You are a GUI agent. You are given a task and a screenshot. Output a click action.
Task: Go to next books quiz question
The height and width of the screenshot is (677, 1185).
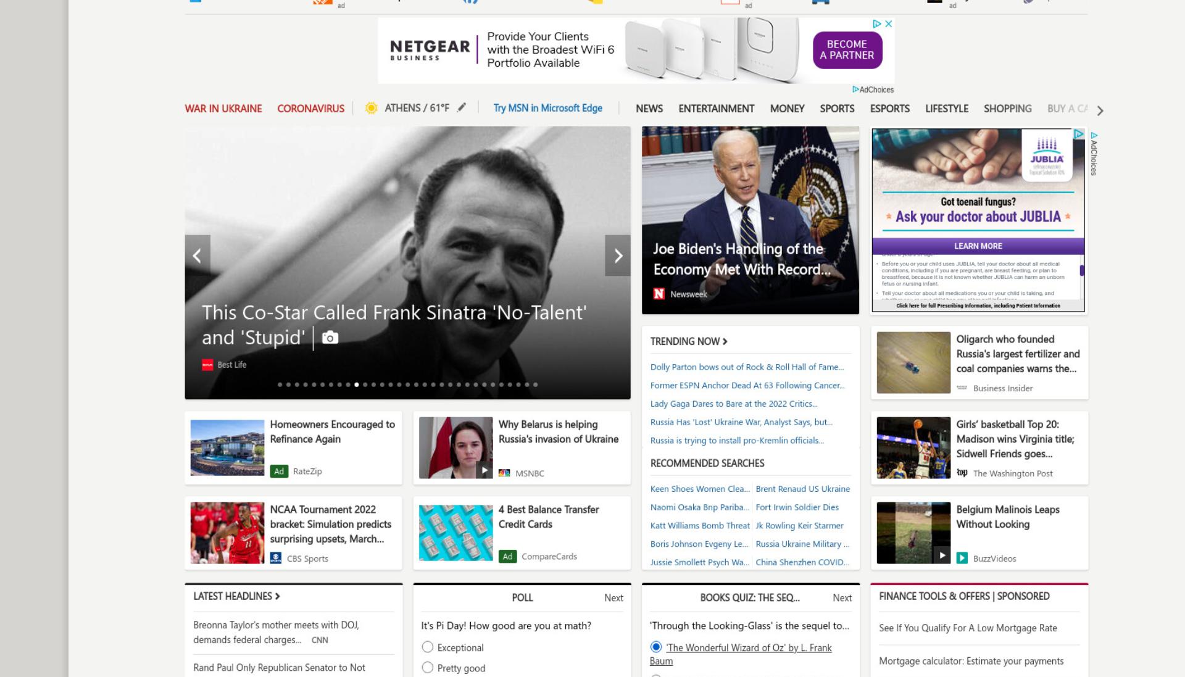pyautogui.click(x=842, y=597)
